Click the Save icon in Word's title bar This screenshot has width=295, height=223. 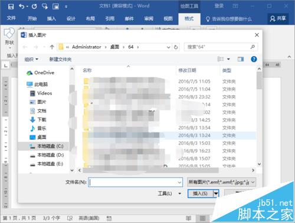[x=11, y=7]
